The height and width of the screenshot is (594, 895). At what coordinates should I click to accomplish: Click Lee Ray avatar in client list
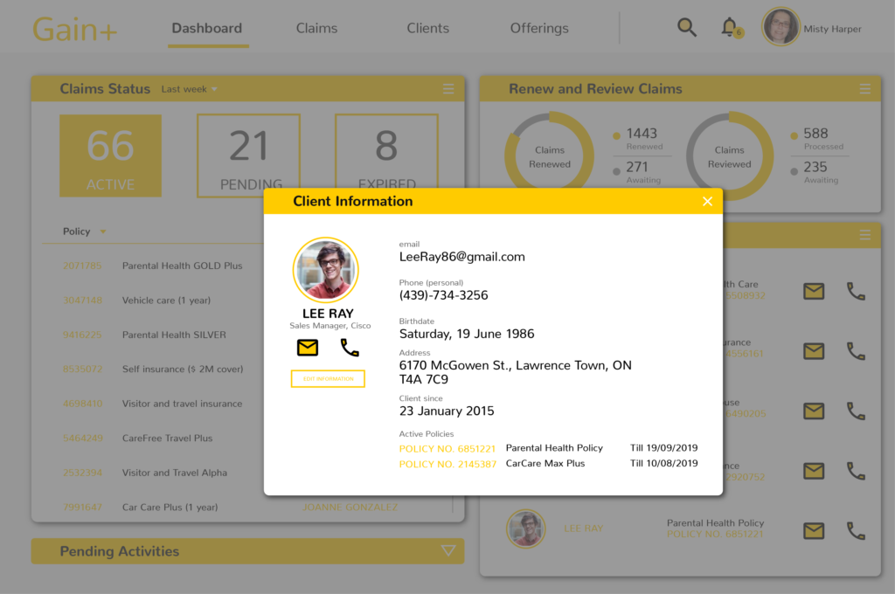point(525,528)
